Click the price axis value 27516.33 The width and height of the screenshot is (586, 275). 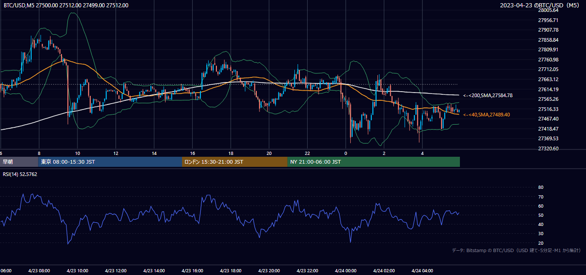[548, 109]
